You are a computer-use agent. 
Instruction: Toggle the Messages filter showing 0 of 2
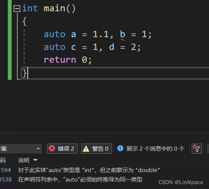151,148
